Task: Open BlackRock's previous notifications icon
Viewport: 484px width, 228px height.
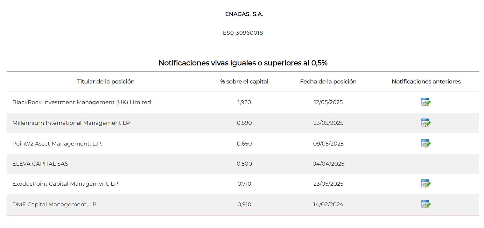Action: coord(425,102)
